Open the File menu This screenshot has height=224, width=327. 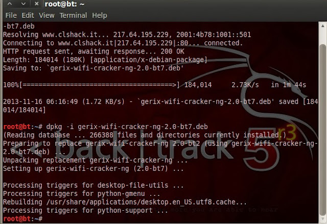click(11, 15)
